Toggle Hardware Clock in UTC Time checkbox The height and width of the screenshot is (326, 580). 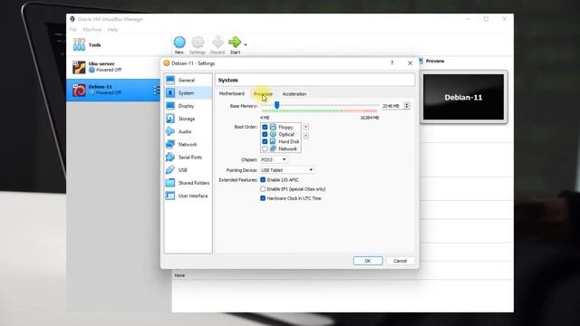pos(263,198)
